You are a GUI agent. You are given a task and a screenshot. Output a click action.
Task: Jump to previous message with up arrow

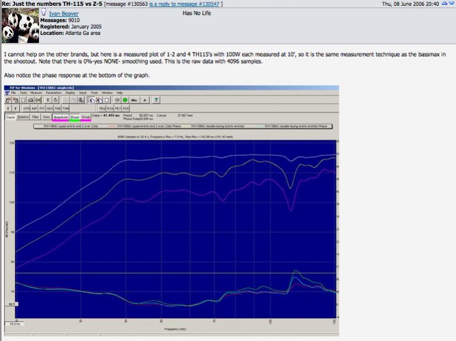tap(444, 3)
